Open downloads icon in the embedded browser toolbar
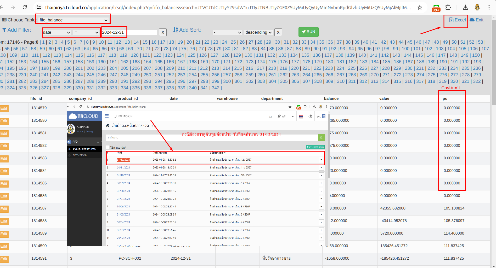496x268 pixels. tap(314, 107)
